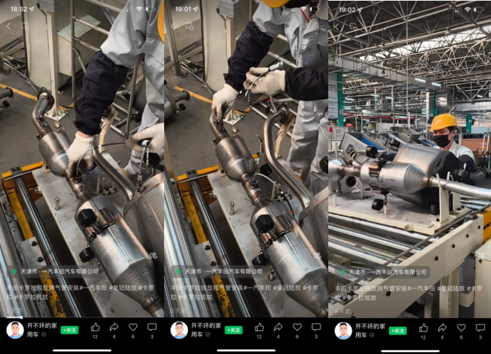
Task: Tap the picture-in-picture icon in the 19:01 screenshot
Action: coord(189,26)
